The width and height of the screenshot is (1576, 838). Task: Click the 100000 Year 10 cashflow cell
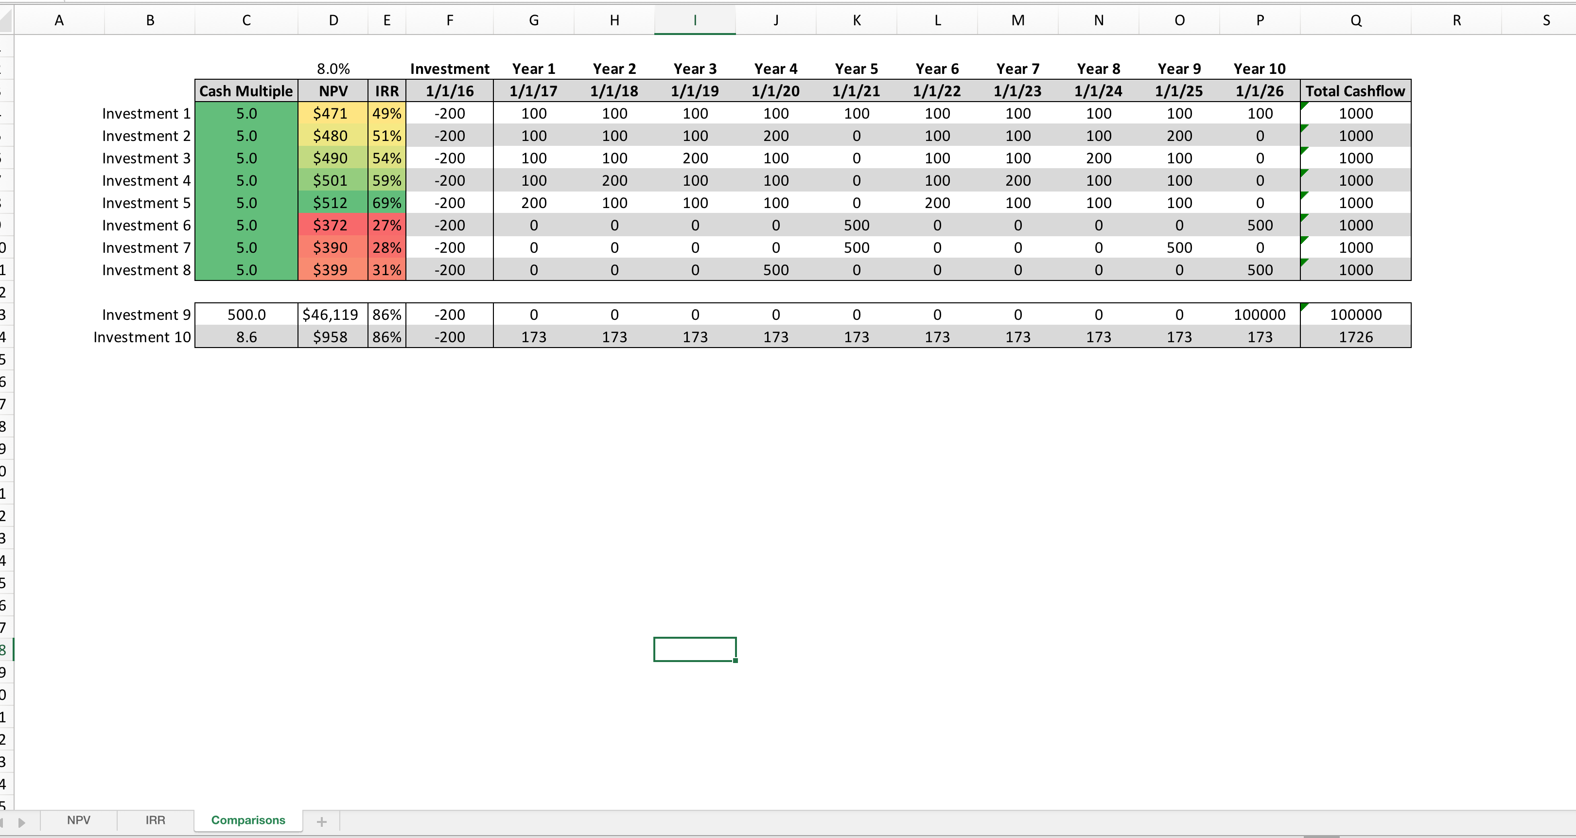coord(1260,314)
